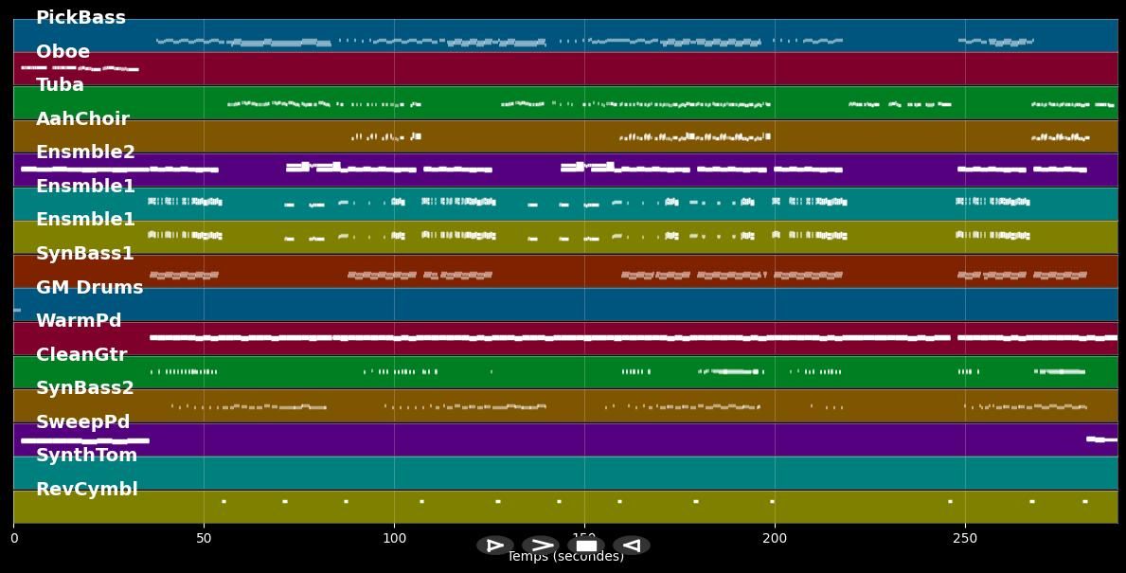Viewport: 1126px width, 573px height.
Task: Click the white square stop button
Action: coord(586,546)
